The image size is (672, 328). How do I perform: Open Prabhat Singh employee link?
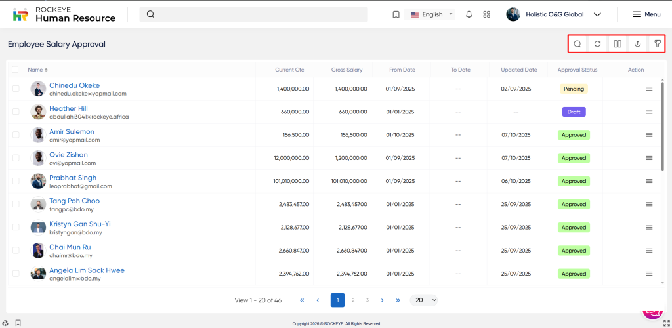click(x=73, y=178)
